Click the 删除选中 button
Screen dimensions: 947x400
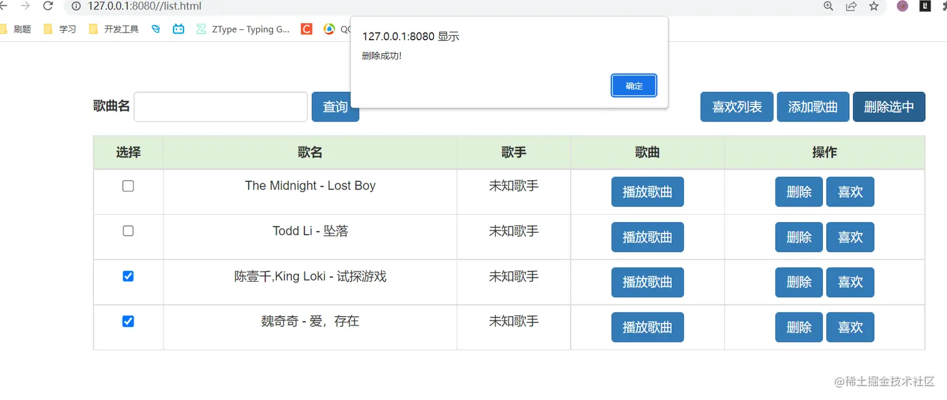tap(889, 107)
